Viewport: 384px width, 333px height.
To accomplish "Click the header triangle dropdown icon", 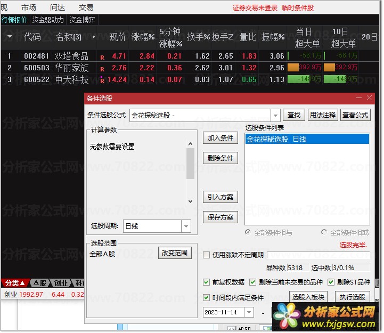I will pyautogui.click(x=10, y=37).
